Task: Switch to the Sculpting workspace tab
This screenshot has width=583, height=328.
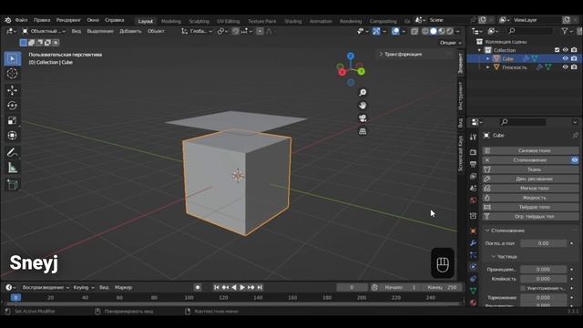Action: [x=199, y=21]
